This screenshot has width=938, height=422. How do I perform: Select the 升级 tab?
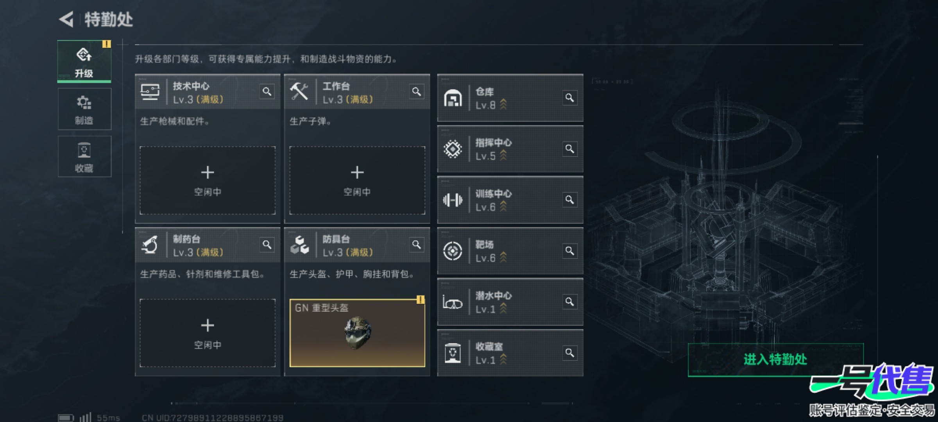point(84,61)
